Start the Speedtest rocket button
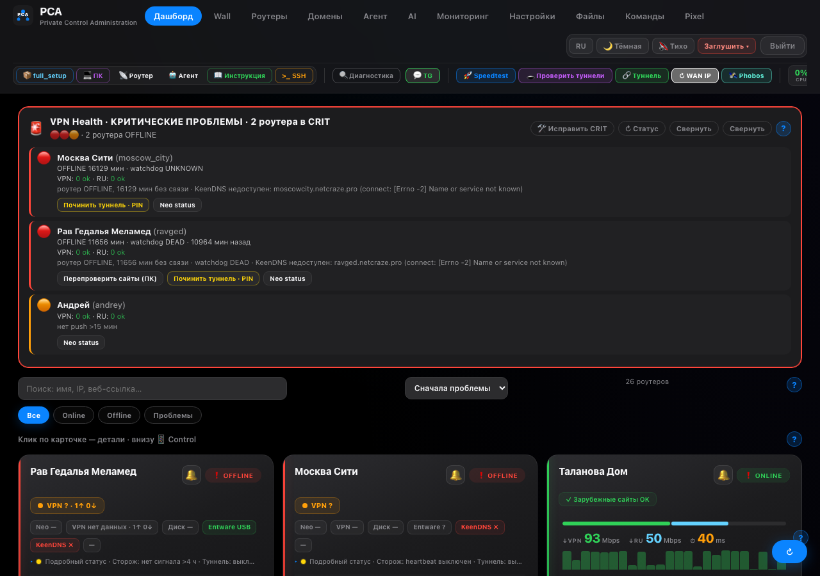The height and width of the screenshot is (576, 820). (486, 76)
